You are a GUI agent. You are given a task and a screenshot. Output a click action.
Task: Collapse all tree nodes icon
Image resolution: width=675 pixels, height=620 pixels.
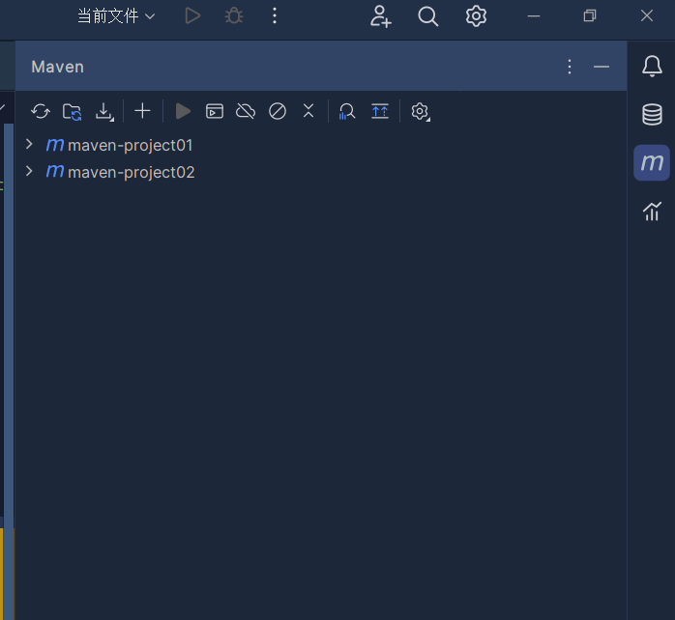pyautogui.click(x=308, y=111)
